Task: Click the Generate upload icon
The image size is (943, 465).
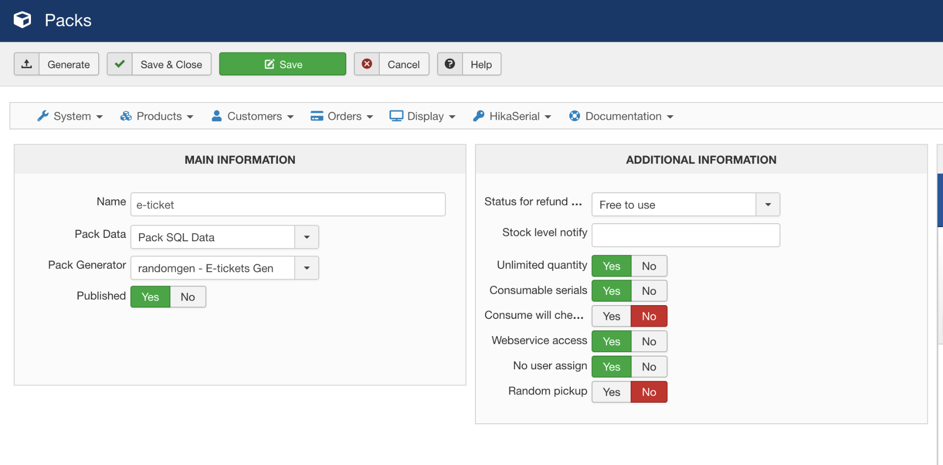Action: [27, 64]
